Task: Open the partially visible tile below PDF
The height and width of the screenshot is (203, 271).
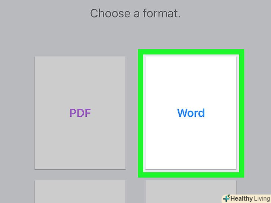Action: point(80,192)
